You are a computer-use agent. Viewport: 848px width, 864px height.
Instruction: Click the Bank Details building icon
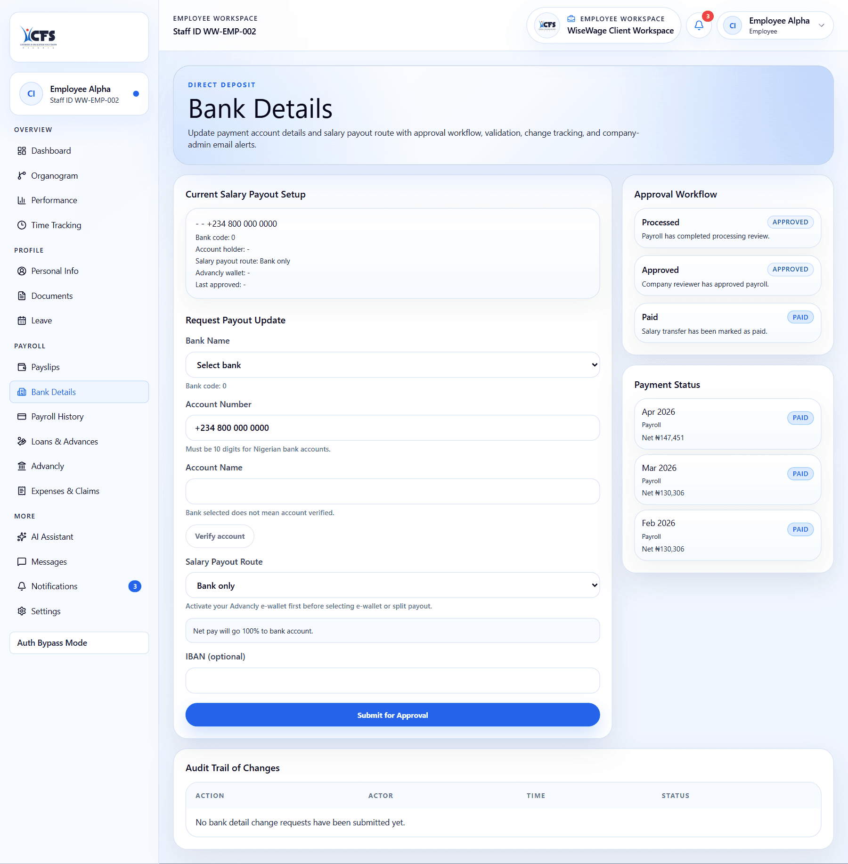[x=22, y=392]
